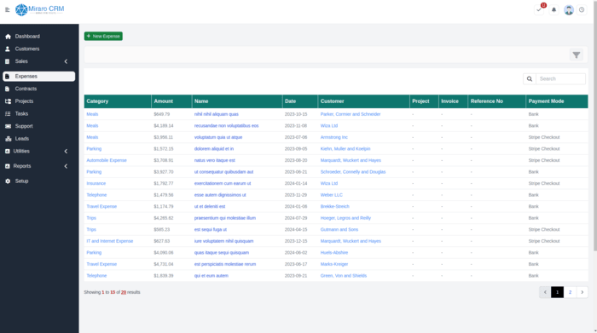This screenshot has height=333, width=597.
Task: Click the Sales icon in sidebar
Action: tap(7, 61)
